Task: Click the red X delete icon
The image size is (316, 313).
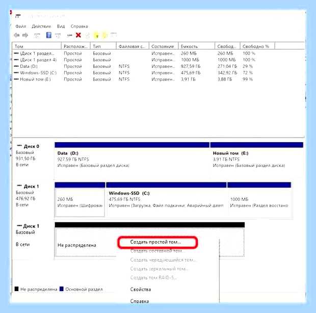Action: (78, 35)
